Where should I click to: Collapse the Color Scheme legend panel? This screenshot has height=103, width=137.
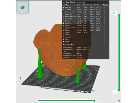[x=64, y=2]
